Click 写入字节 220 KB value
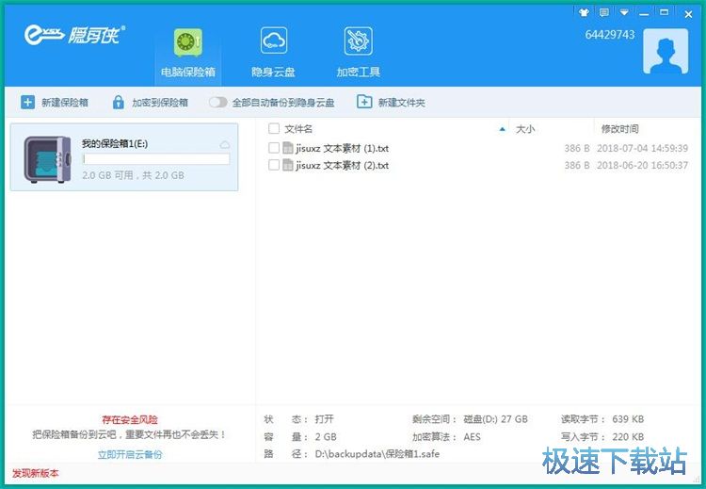The height and width of the screenshot is (489, 706). pyautogui.click(x=628, y=437)
